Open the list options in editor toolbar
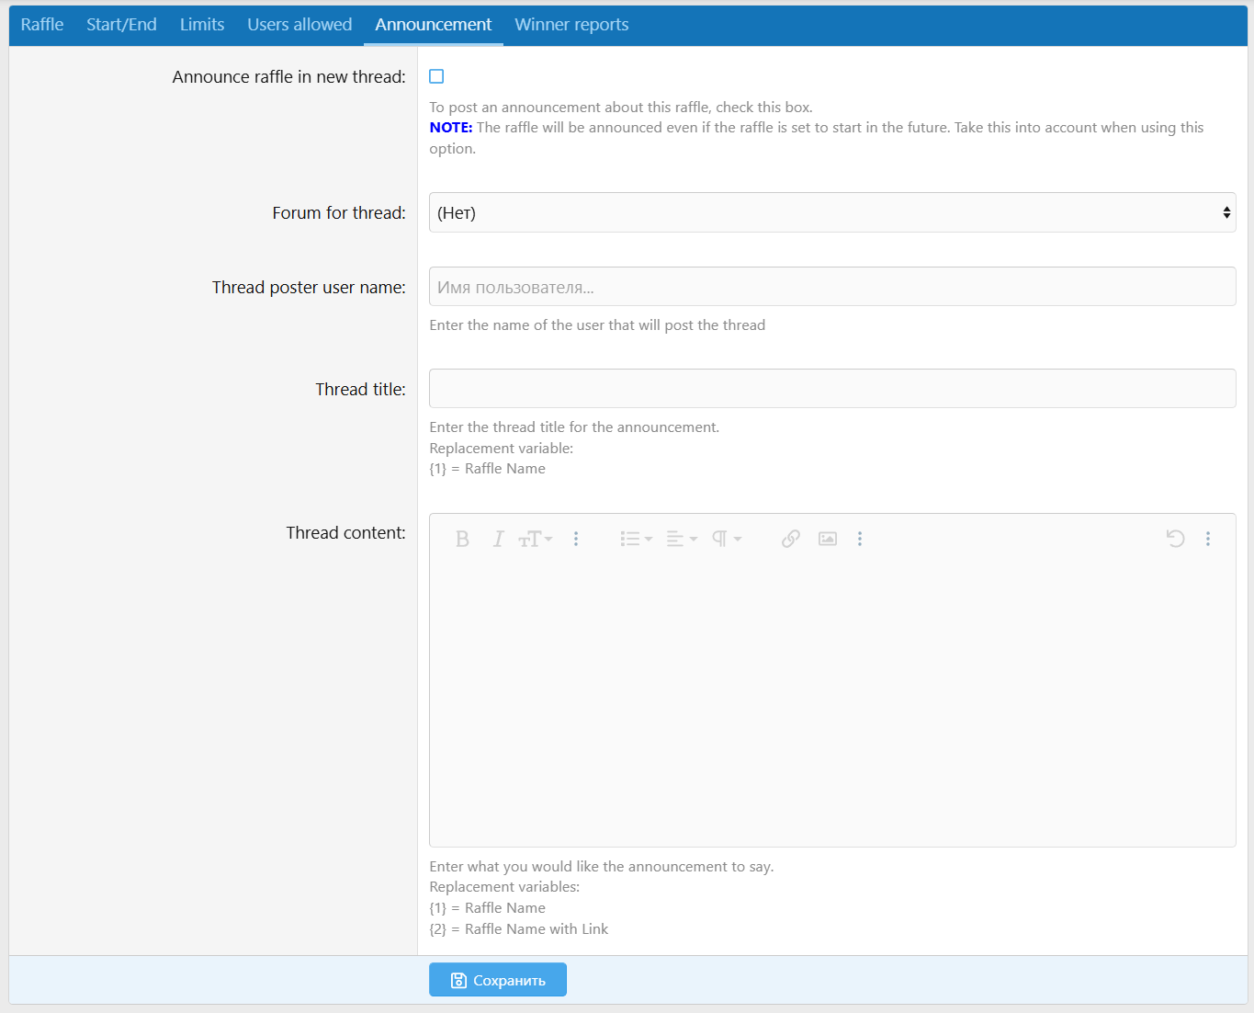This screenshot has width=1254, height=1013. click(636, 539)
